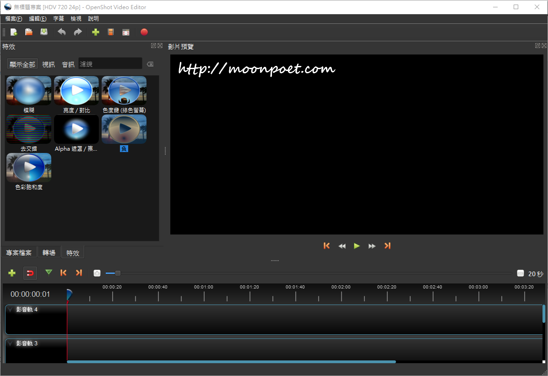
Task: Click the New Project toolbar icon
Action: point(14,32)
